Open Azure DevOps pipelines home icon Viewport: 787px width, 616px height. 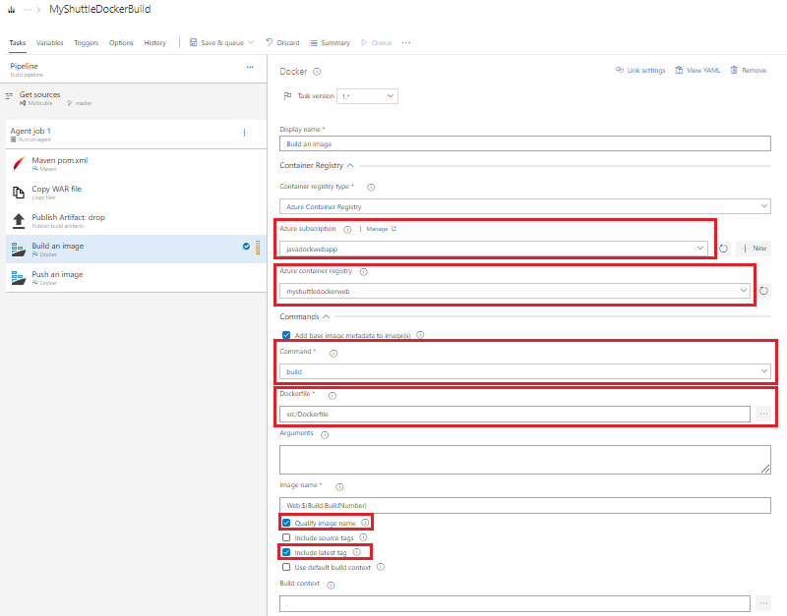tap(11, 10)
